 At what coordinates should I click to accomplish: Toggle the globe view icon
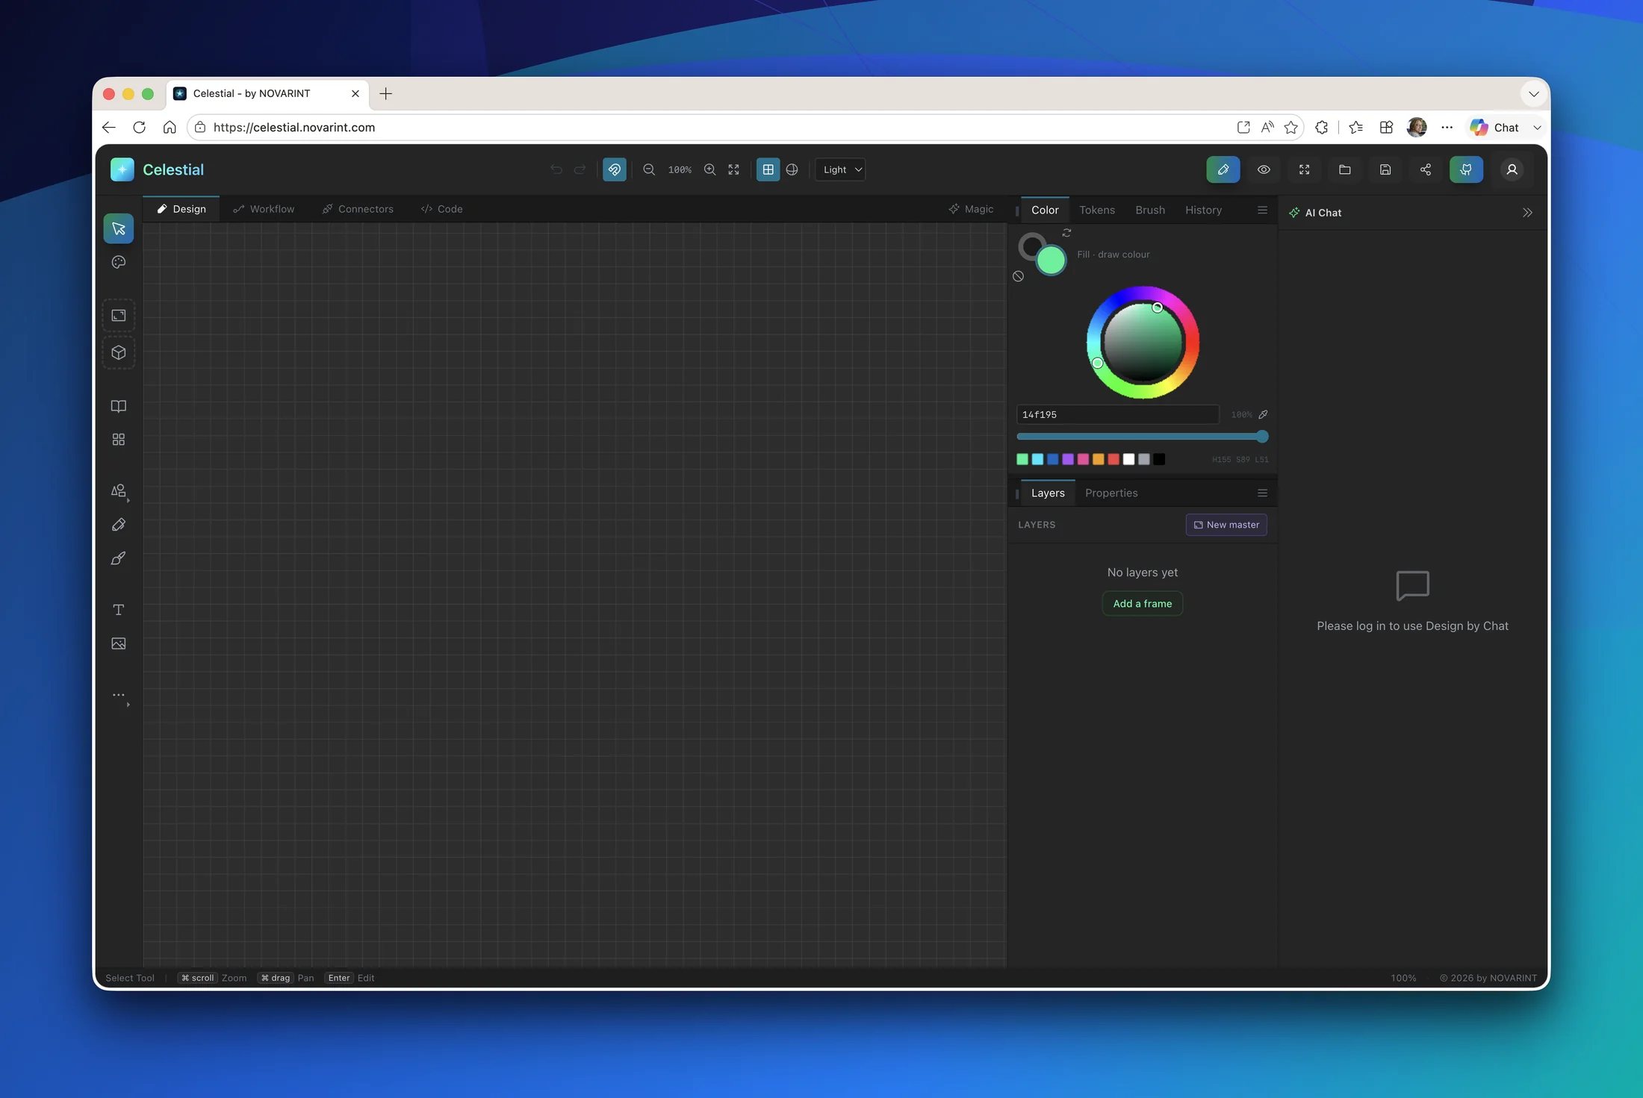[x=792, y=169]
